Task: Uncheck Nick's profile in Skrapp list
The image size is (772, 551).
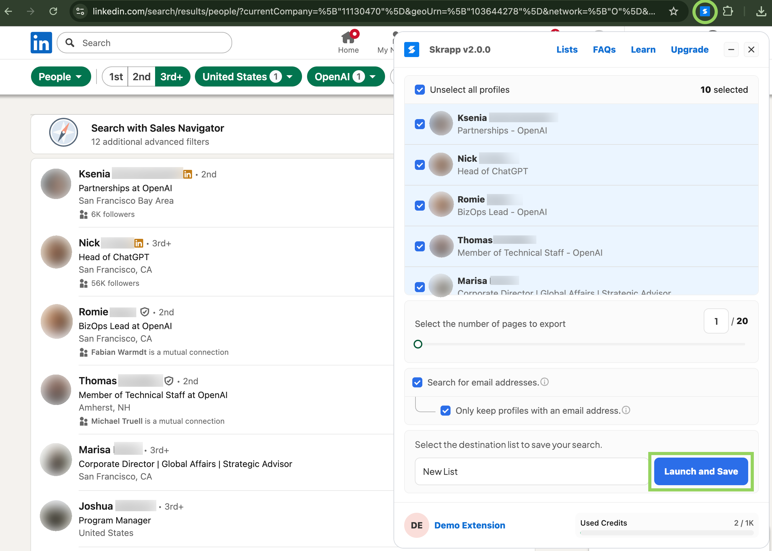Action: (x=420, y=165)
